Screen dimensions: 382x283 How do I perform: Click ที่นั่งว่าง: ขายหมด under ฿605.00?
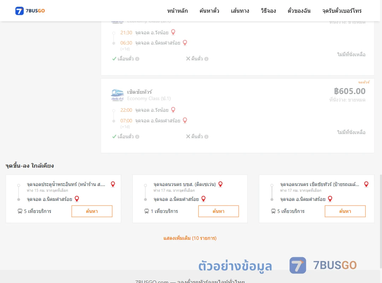[x=347, y=100]
